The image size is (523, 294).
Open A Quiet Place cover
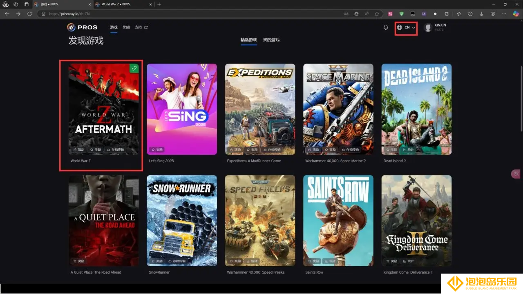pyautogui.click(x=103, y=220)
